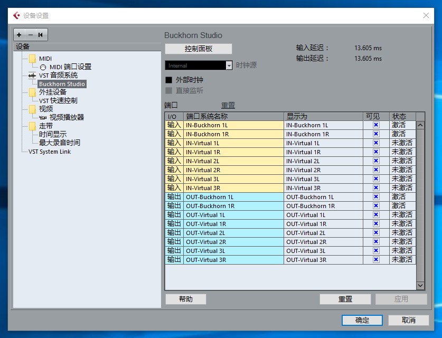Viewport: 442px width, 338px height.
Task: Click the 重置 link beside 端口
Action: point(228,106)
